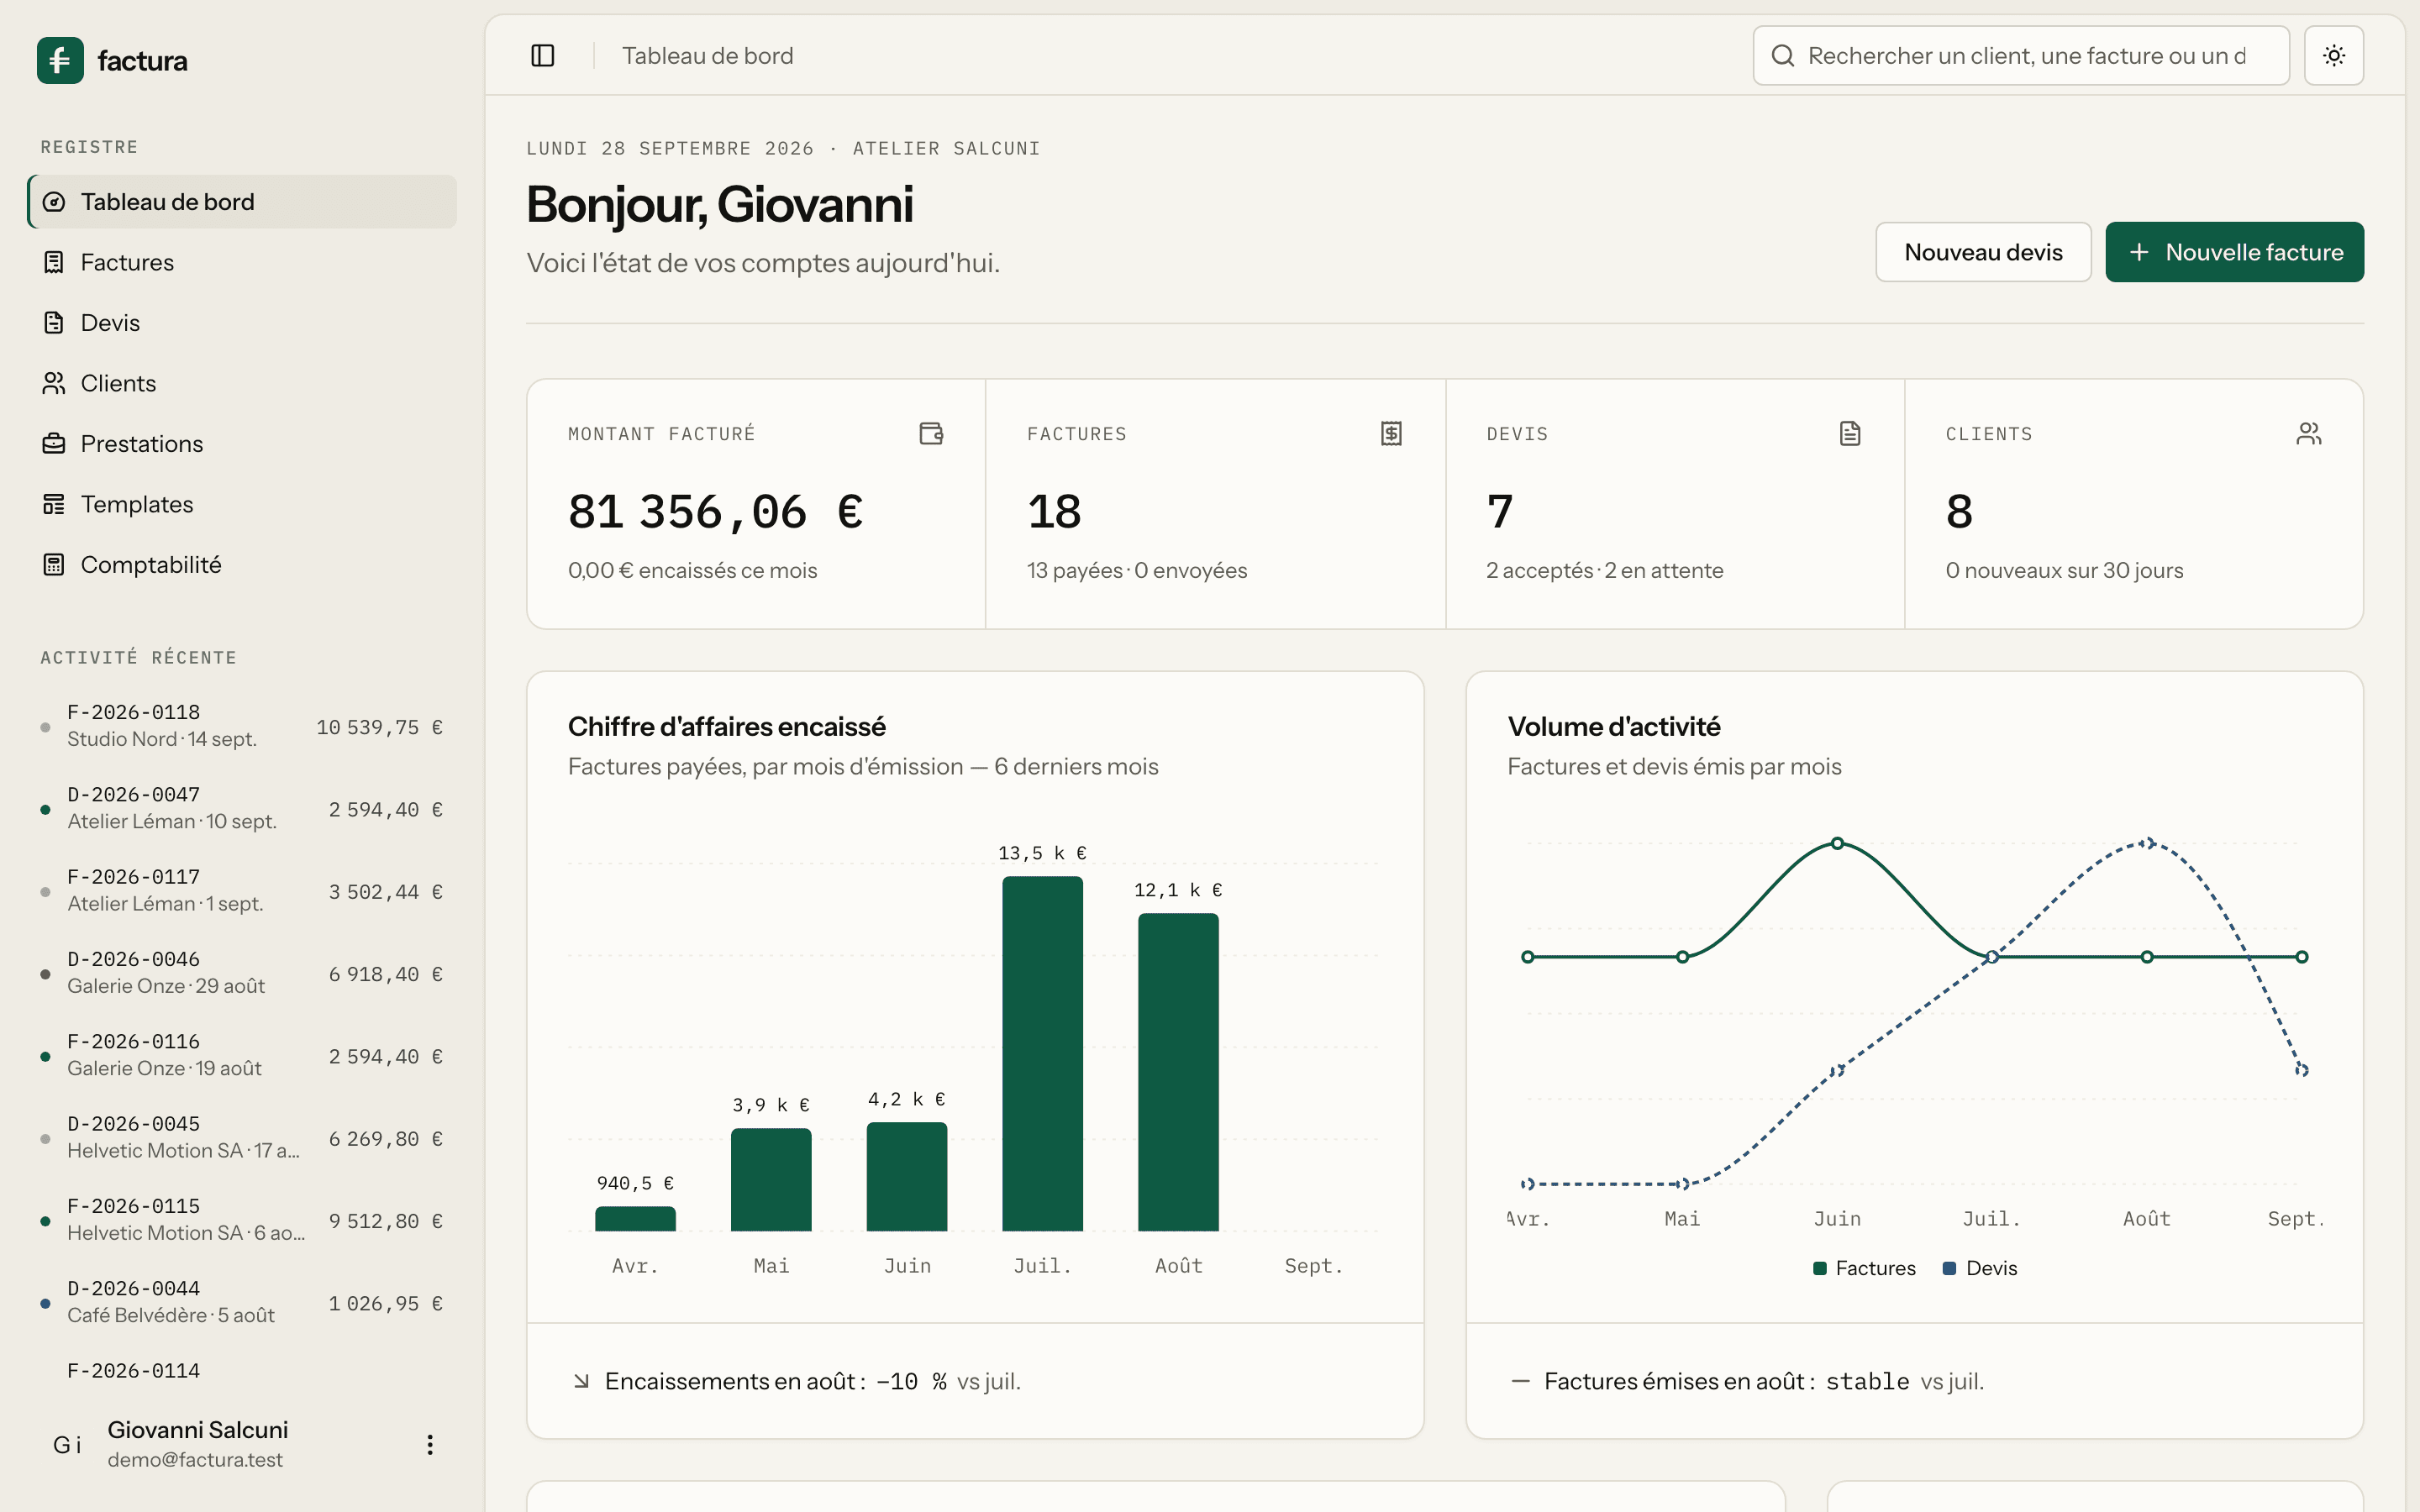This screenshot has height=1512, width=2420.
Task: Create a Nouvelle facture
Action: click(2234, 252)
